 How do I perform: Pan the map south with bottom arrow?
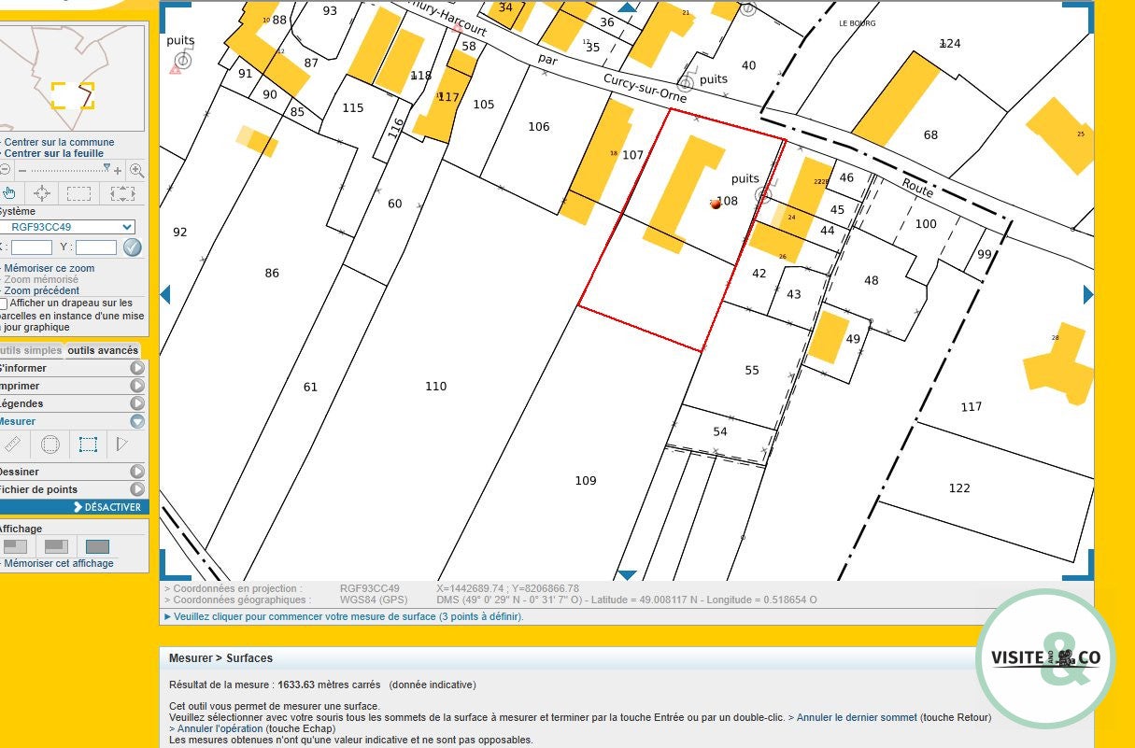point(628,575)
